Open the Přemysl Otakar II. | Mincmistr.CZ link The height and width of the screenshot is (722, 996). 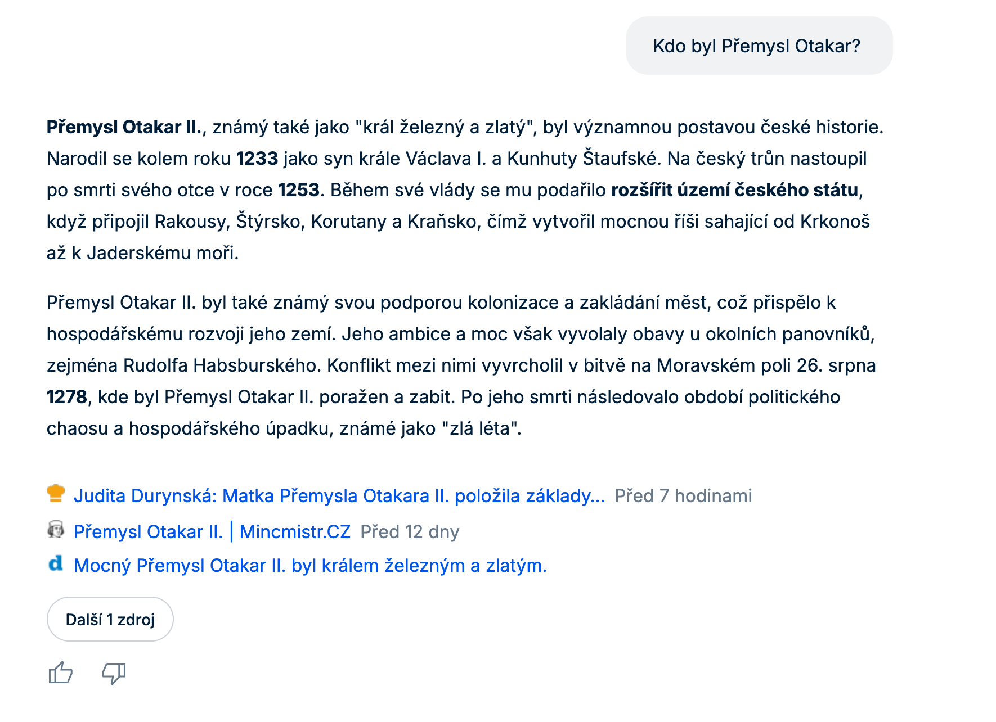[x=212, y=532]
